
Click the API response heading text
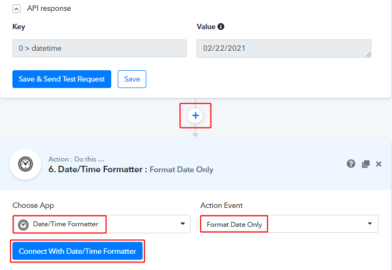click(49, 9)
